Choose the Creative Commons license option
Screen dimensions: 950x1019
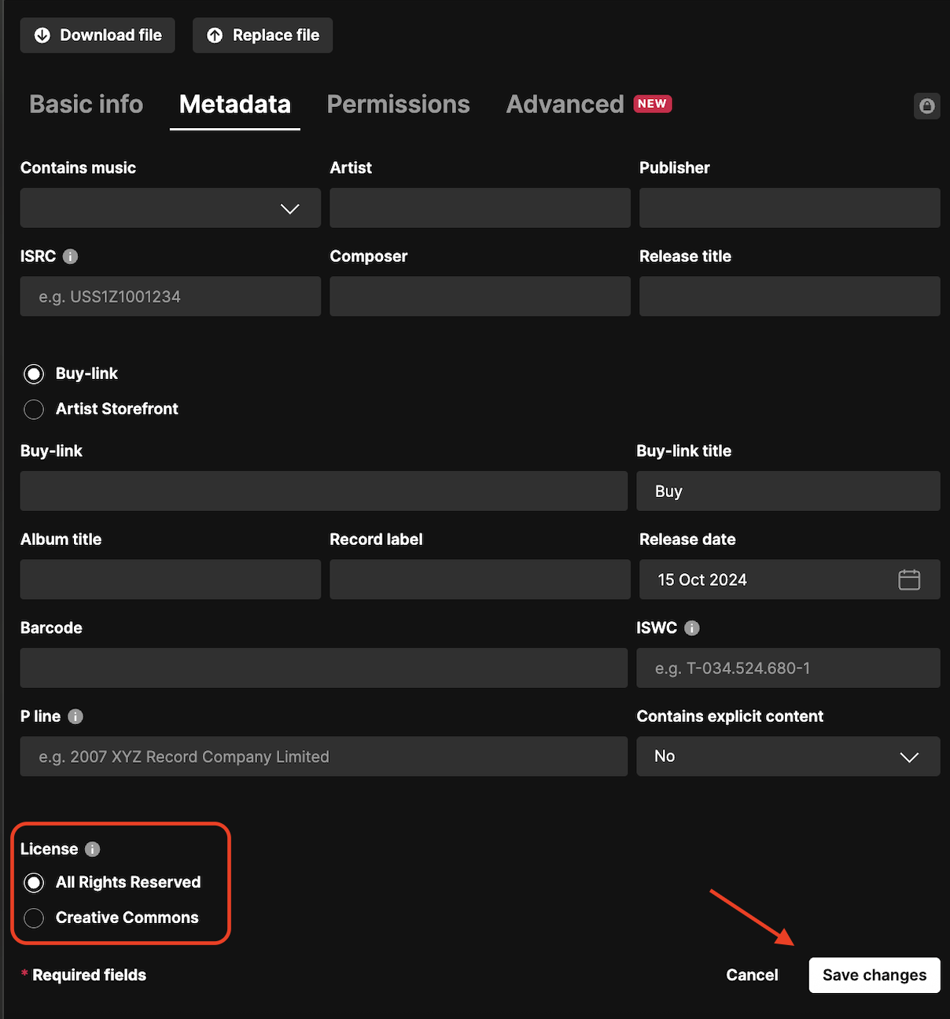(x=34, y=918)
